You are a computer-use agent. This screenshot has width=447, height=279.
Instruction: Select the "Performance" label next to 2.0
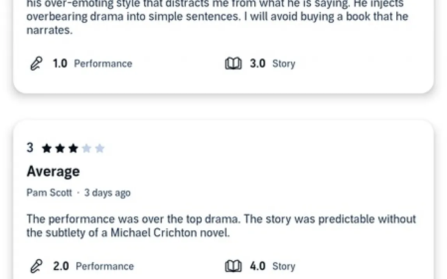105,266
